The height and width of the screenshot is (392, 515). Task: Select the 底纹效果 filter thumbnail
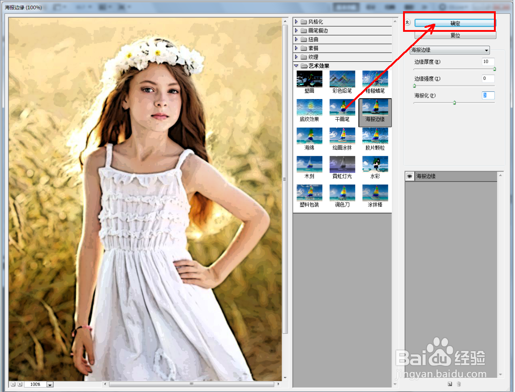309,108
